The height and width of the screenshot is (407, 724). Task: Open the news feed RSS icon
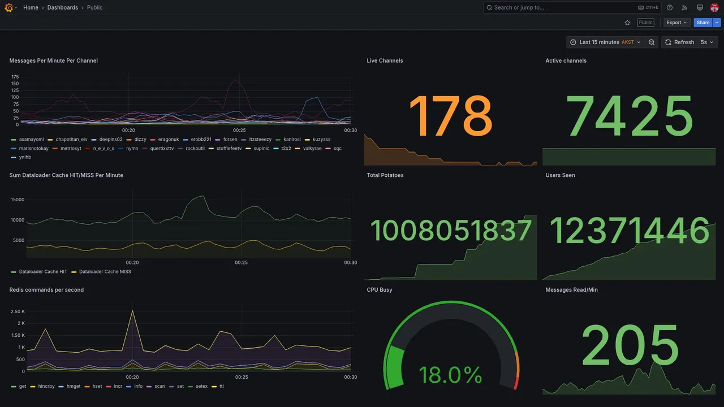[x=684, y=7]
